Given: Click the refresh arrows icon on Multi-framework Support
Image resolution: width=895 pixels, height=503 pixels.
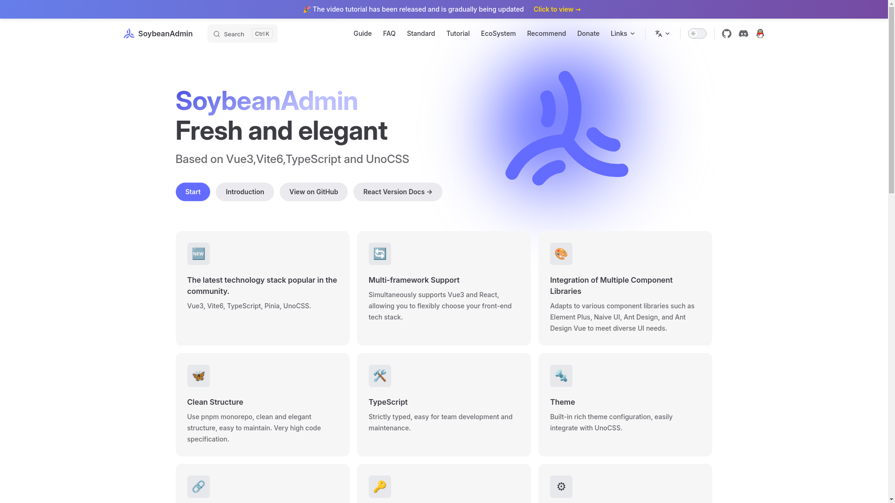Looking at the screenshot, I should 379,254.
